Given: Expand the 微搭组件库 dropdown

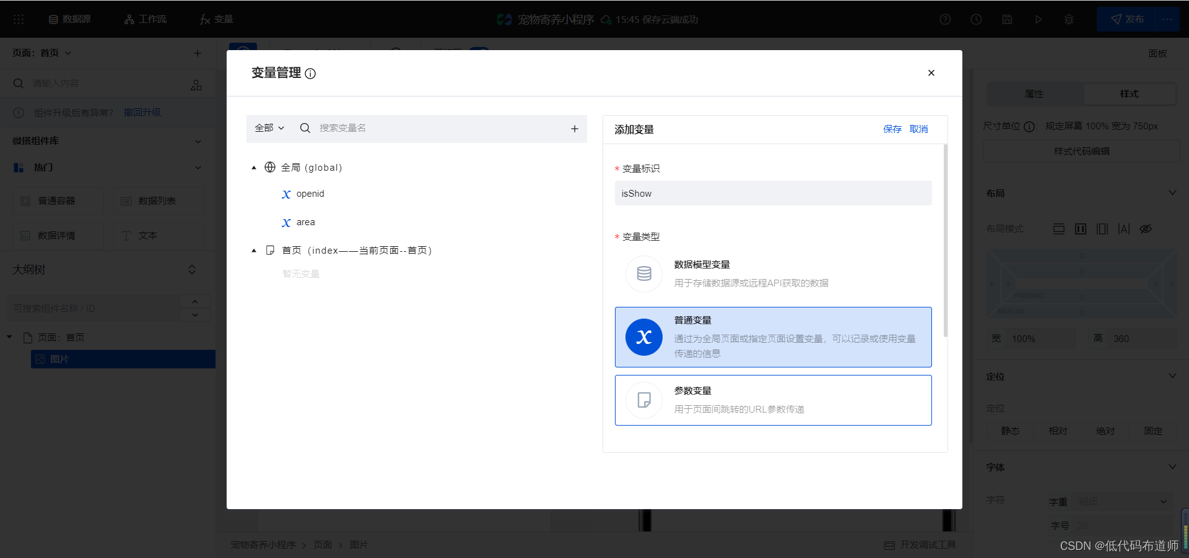Looking at the screenshot, I should pos(198,142).
